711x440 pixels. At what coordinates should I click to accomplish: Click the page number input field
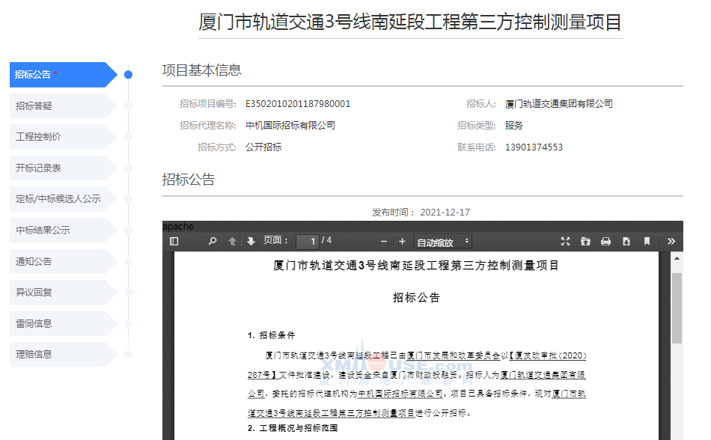point(307,242)
